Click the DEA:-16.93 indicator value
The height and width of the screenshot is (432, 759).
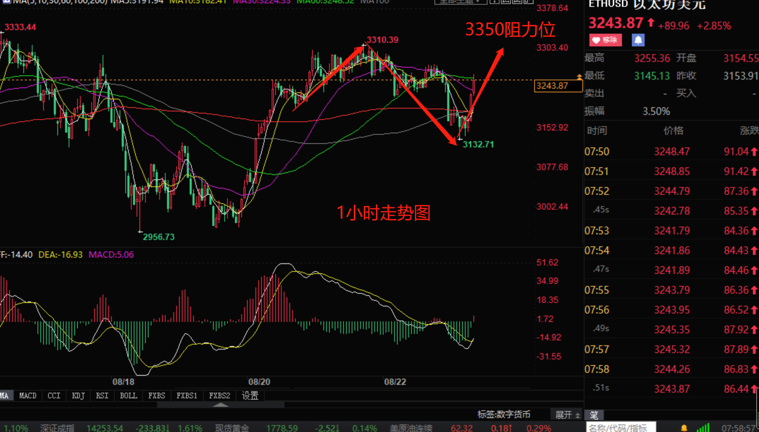click(x=60, y=254)
